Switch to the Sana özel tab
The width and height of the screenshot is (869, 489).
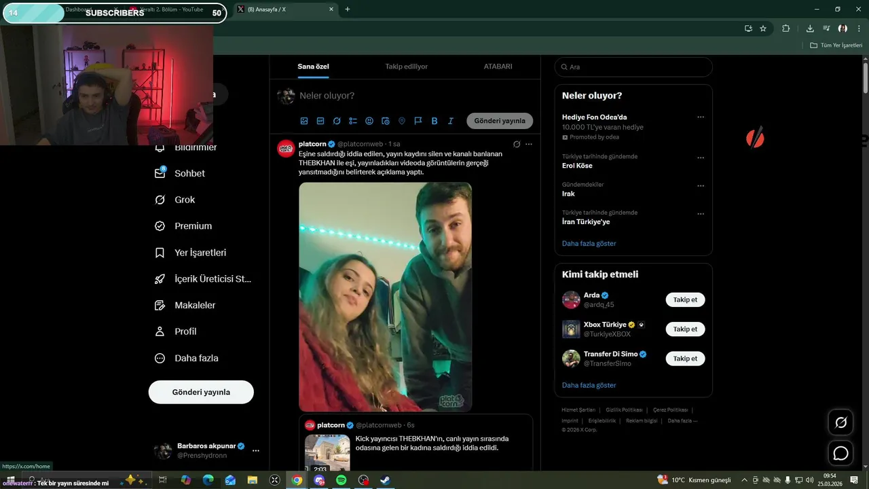313,67
